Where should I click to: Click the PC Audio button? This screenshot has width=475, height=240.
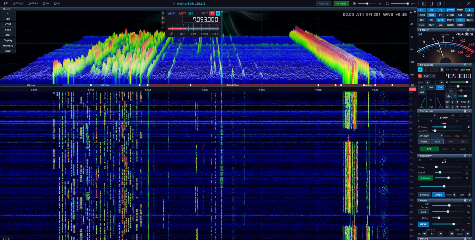(341, 3)
